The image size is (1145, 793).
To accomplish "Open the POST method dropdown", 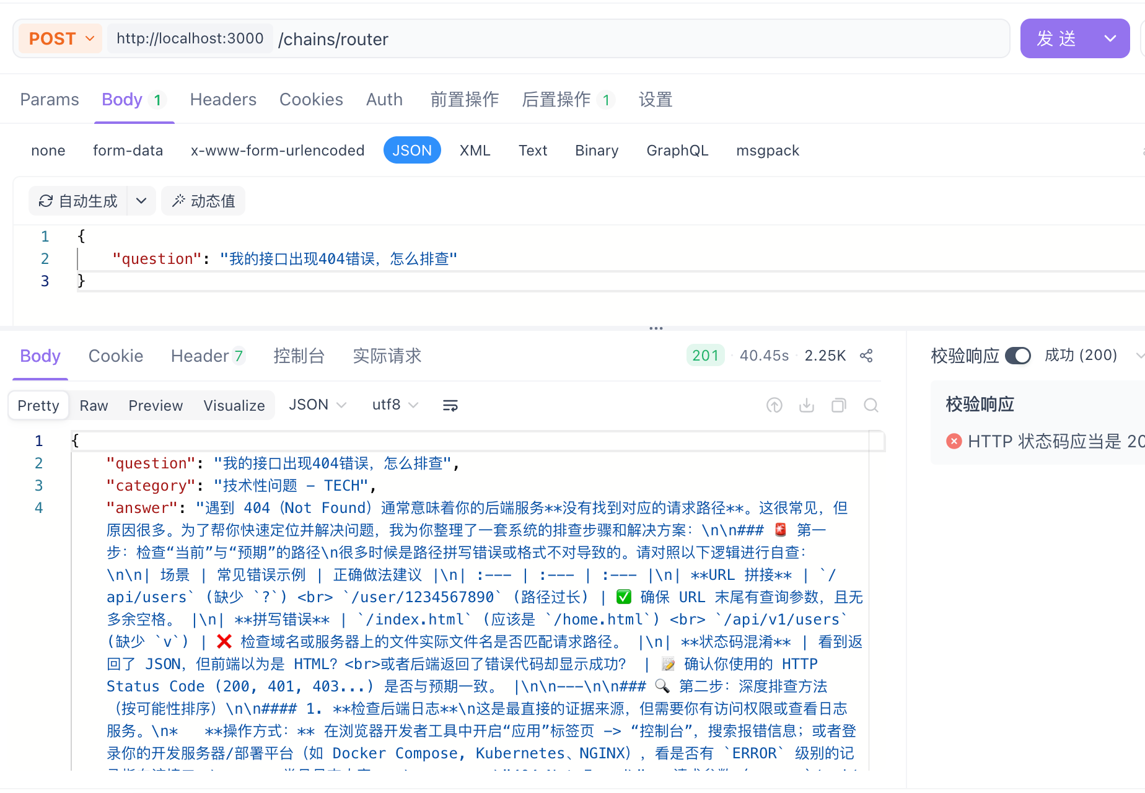I will (61, 38).
